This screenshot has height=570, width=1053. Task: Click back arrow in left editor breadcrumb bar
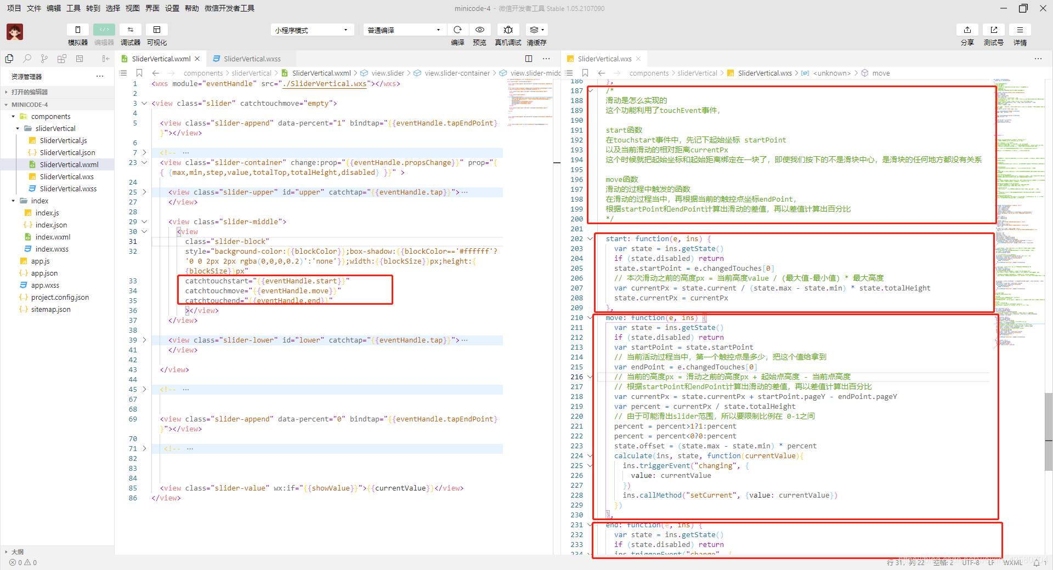tap(156, 73)
